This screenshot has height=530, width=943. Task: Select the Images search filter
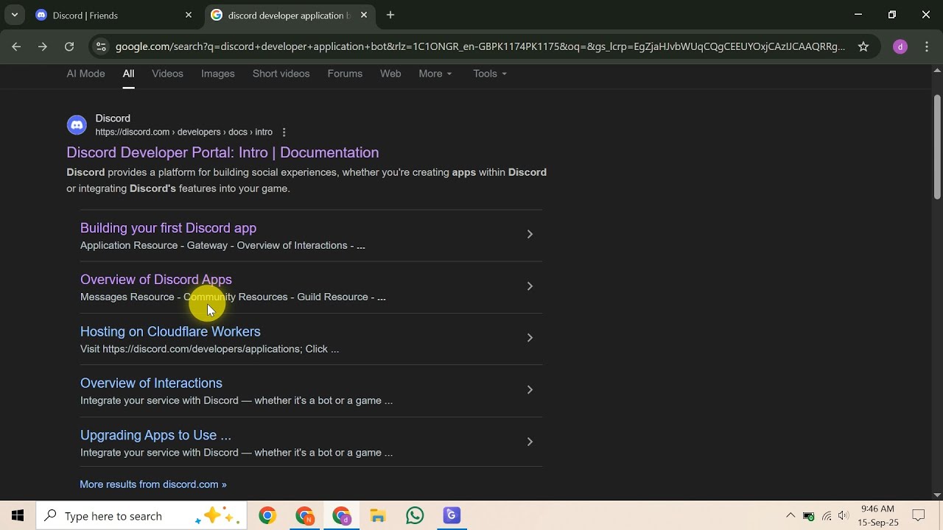[x=218, y=74]
